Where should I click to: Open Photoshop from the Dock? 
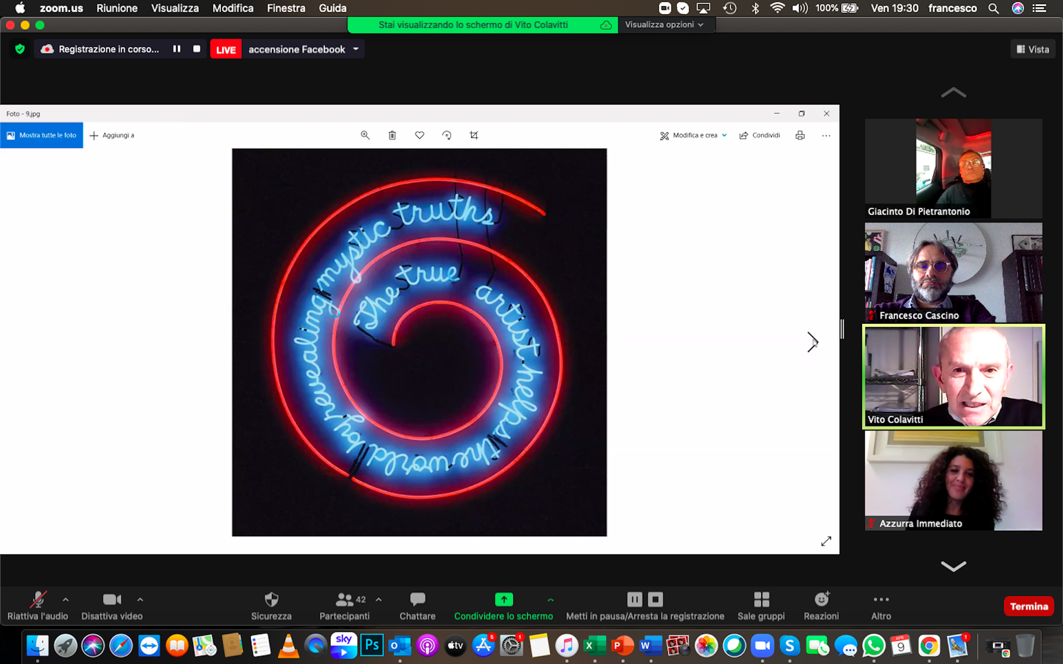tap(372, 645)
